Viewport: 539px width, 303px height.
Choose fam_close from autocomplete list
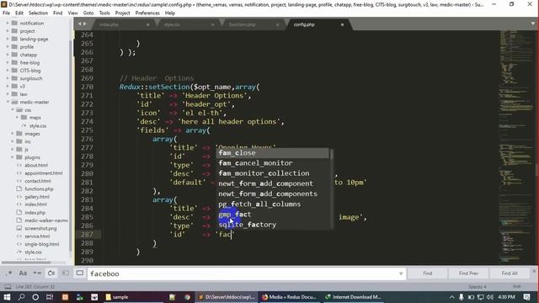pos(273,153)
